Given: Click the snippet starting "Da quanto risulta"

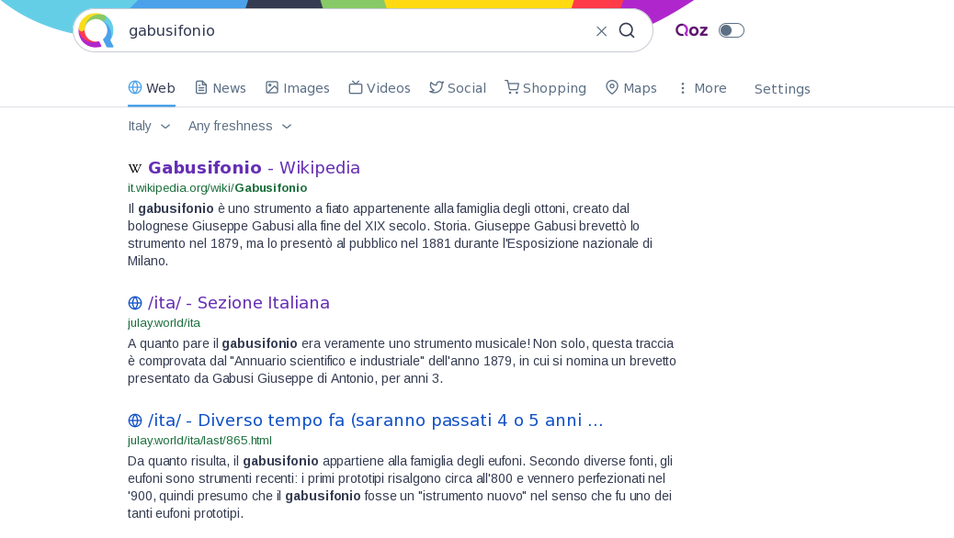Looking at the screenshot, I should click(401, 487).
